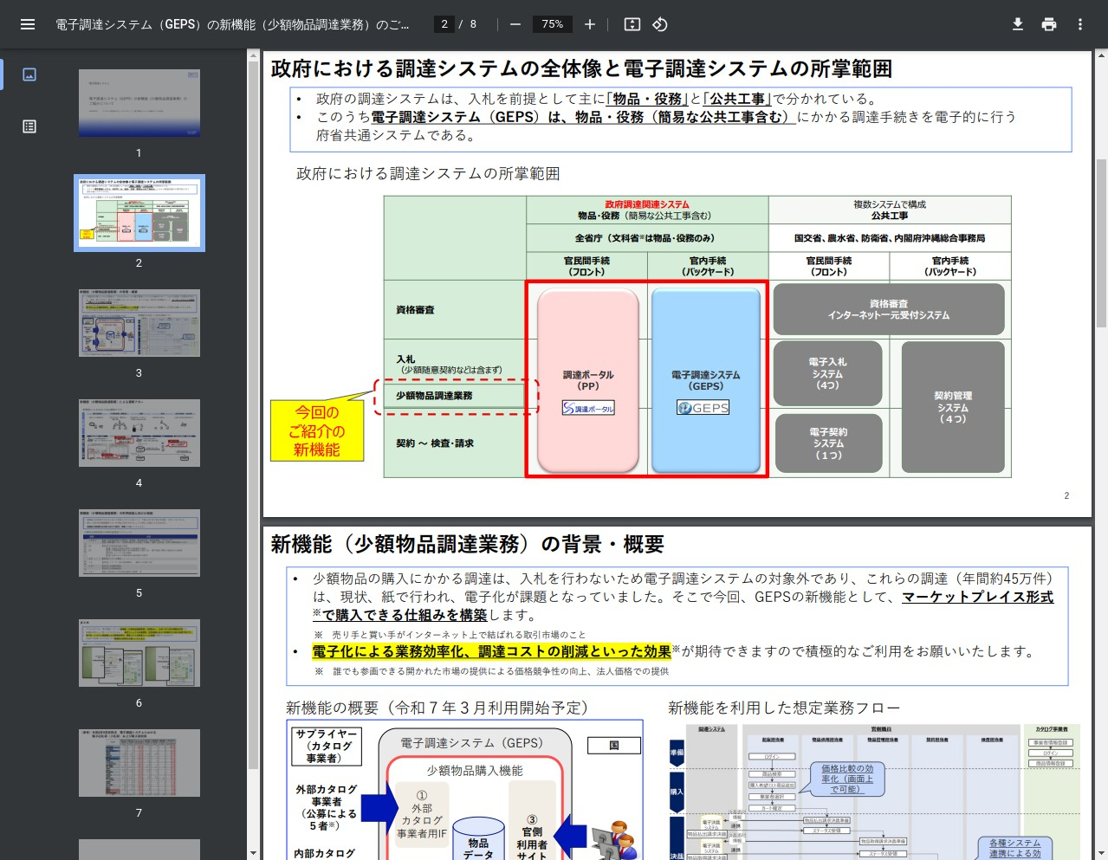Click the 価格比較の効率化 callout
1108x860 pixels.
[x=847, y=779]
